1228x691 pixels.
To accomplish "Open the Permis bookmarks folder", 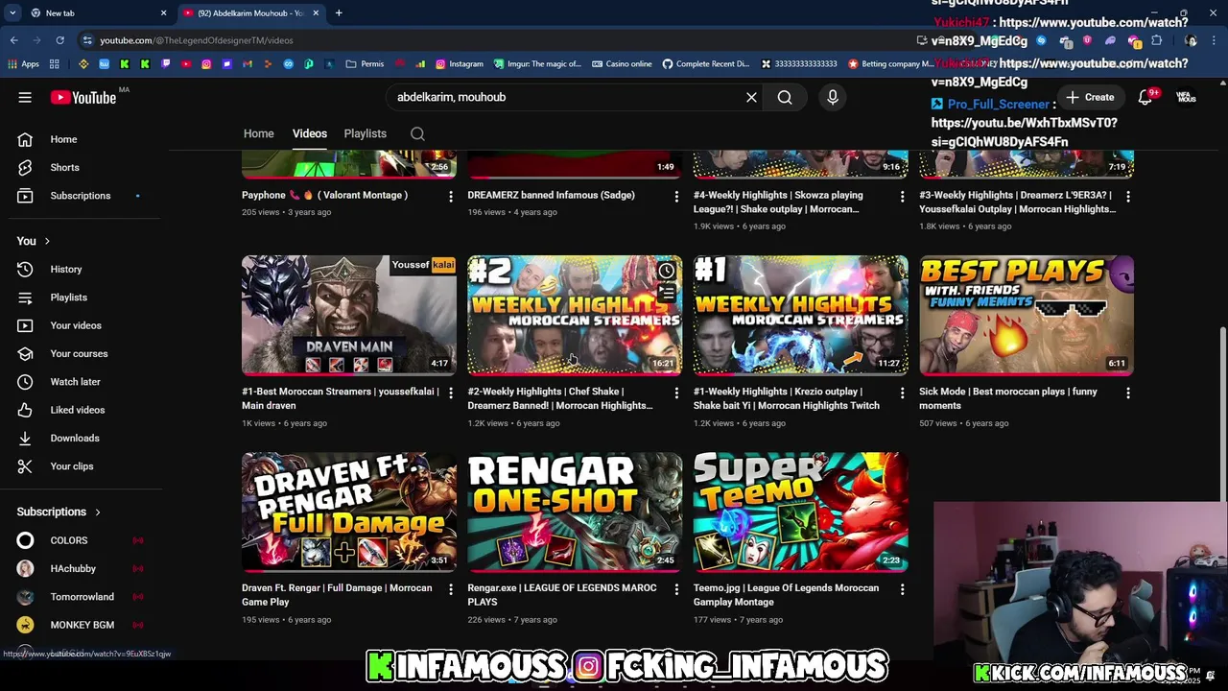I will [x=365, y=64].
